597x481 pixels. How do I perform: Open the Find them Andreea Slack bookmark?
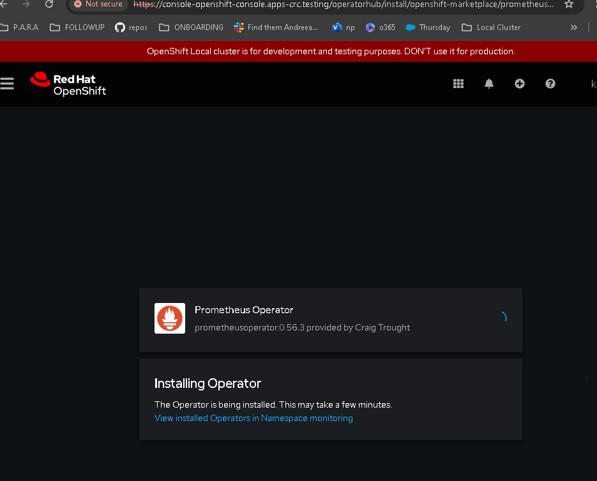[x=276, y=27]
